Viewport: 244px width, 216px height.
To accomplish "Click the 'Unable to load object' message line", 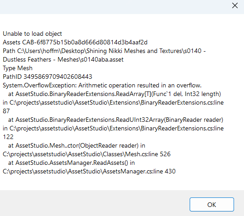I will pyautogui.click(x=33, y=34).
